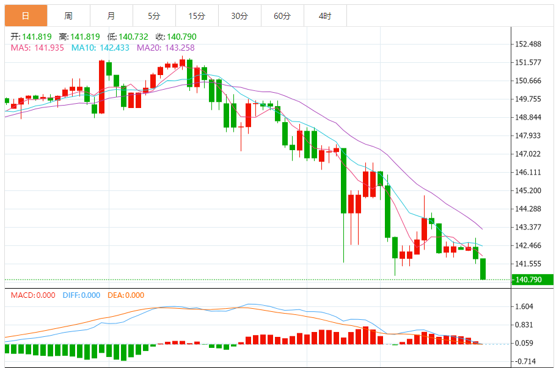Click the 145.200 price axis label
Image resolution: width=559 pixels, height=368 pixels.
[x=528, y=190]
